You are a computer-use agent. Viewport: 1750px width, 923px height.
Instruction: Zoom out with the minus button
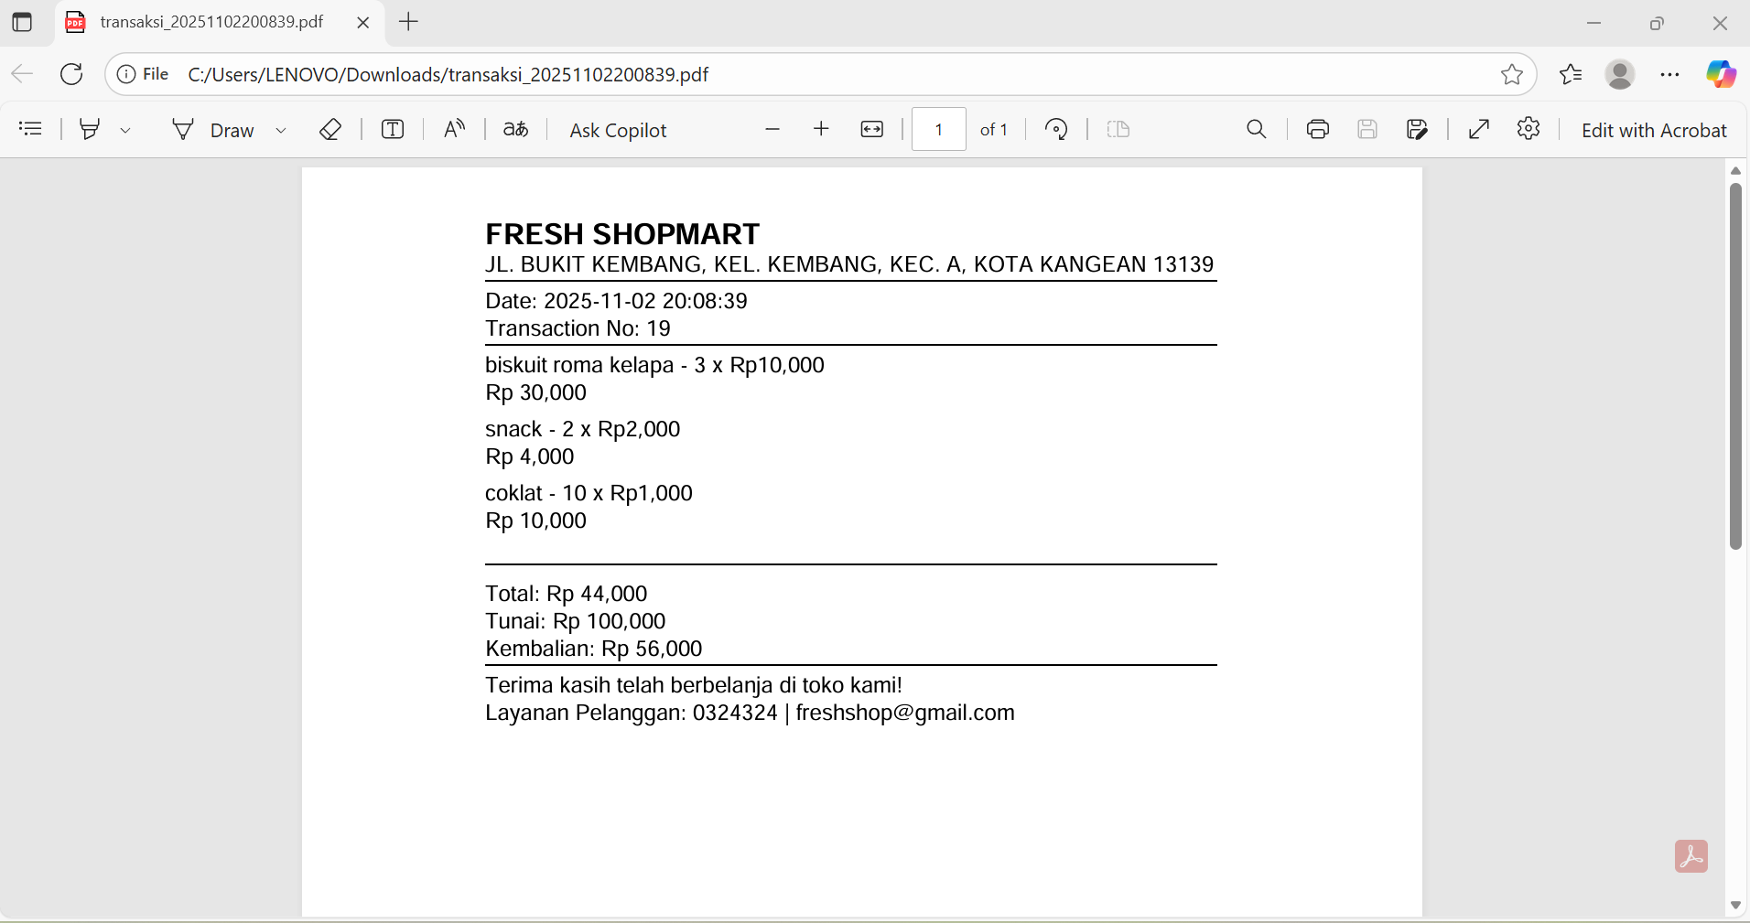click(x=772, y=129)
